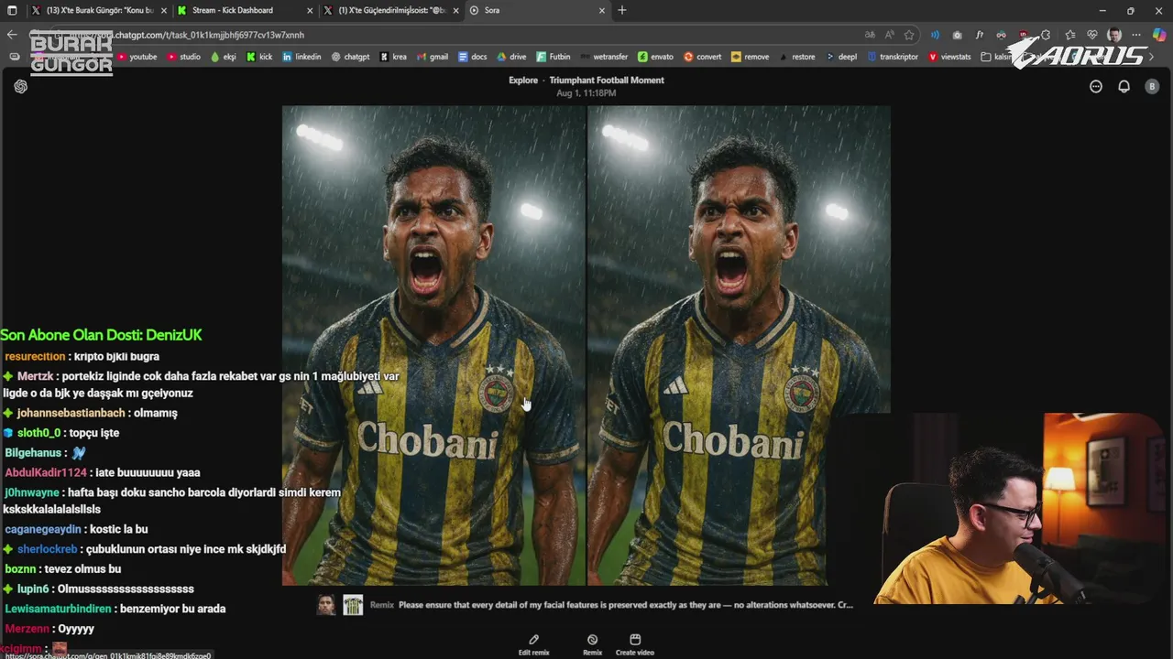Open the krea bookmark
Viewport: 1173px width, 659px height.
pyautogui.click(x=393, y=57)
